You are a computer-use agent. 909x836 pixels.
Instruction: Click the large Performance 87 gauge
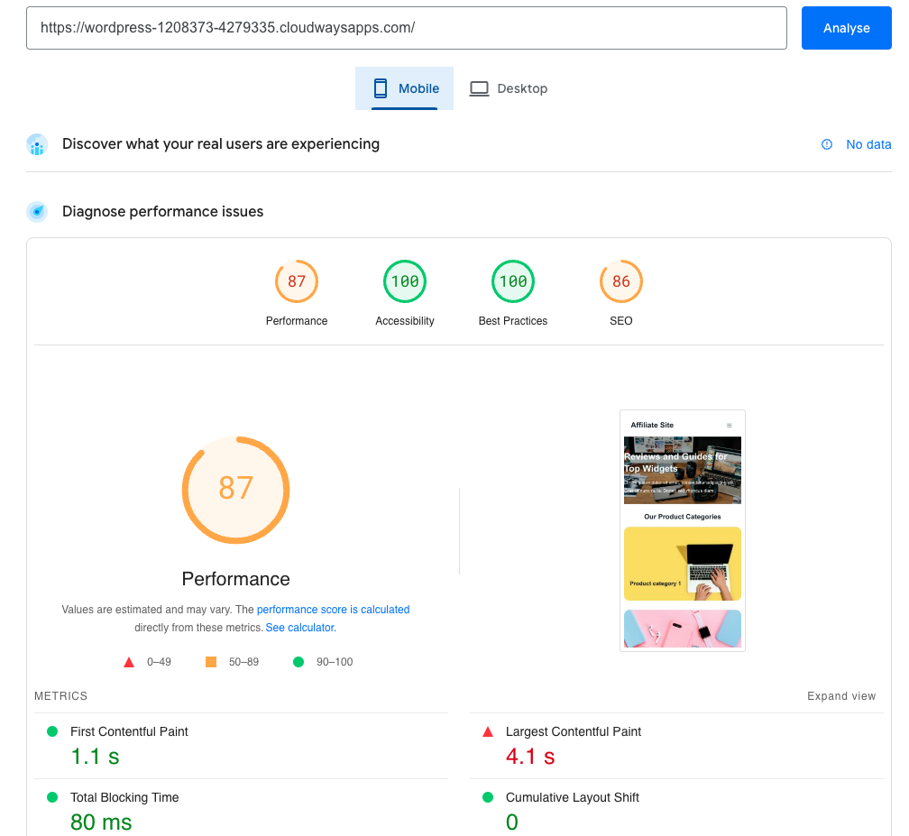(236, 490)
